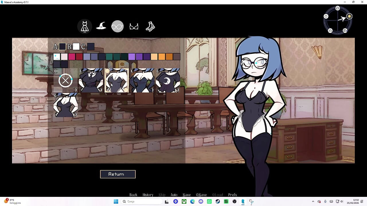Viewport: 367px width, 206px height.
Task: Focus the taskbar Cerca search box
Action: (x=142, y=201)
